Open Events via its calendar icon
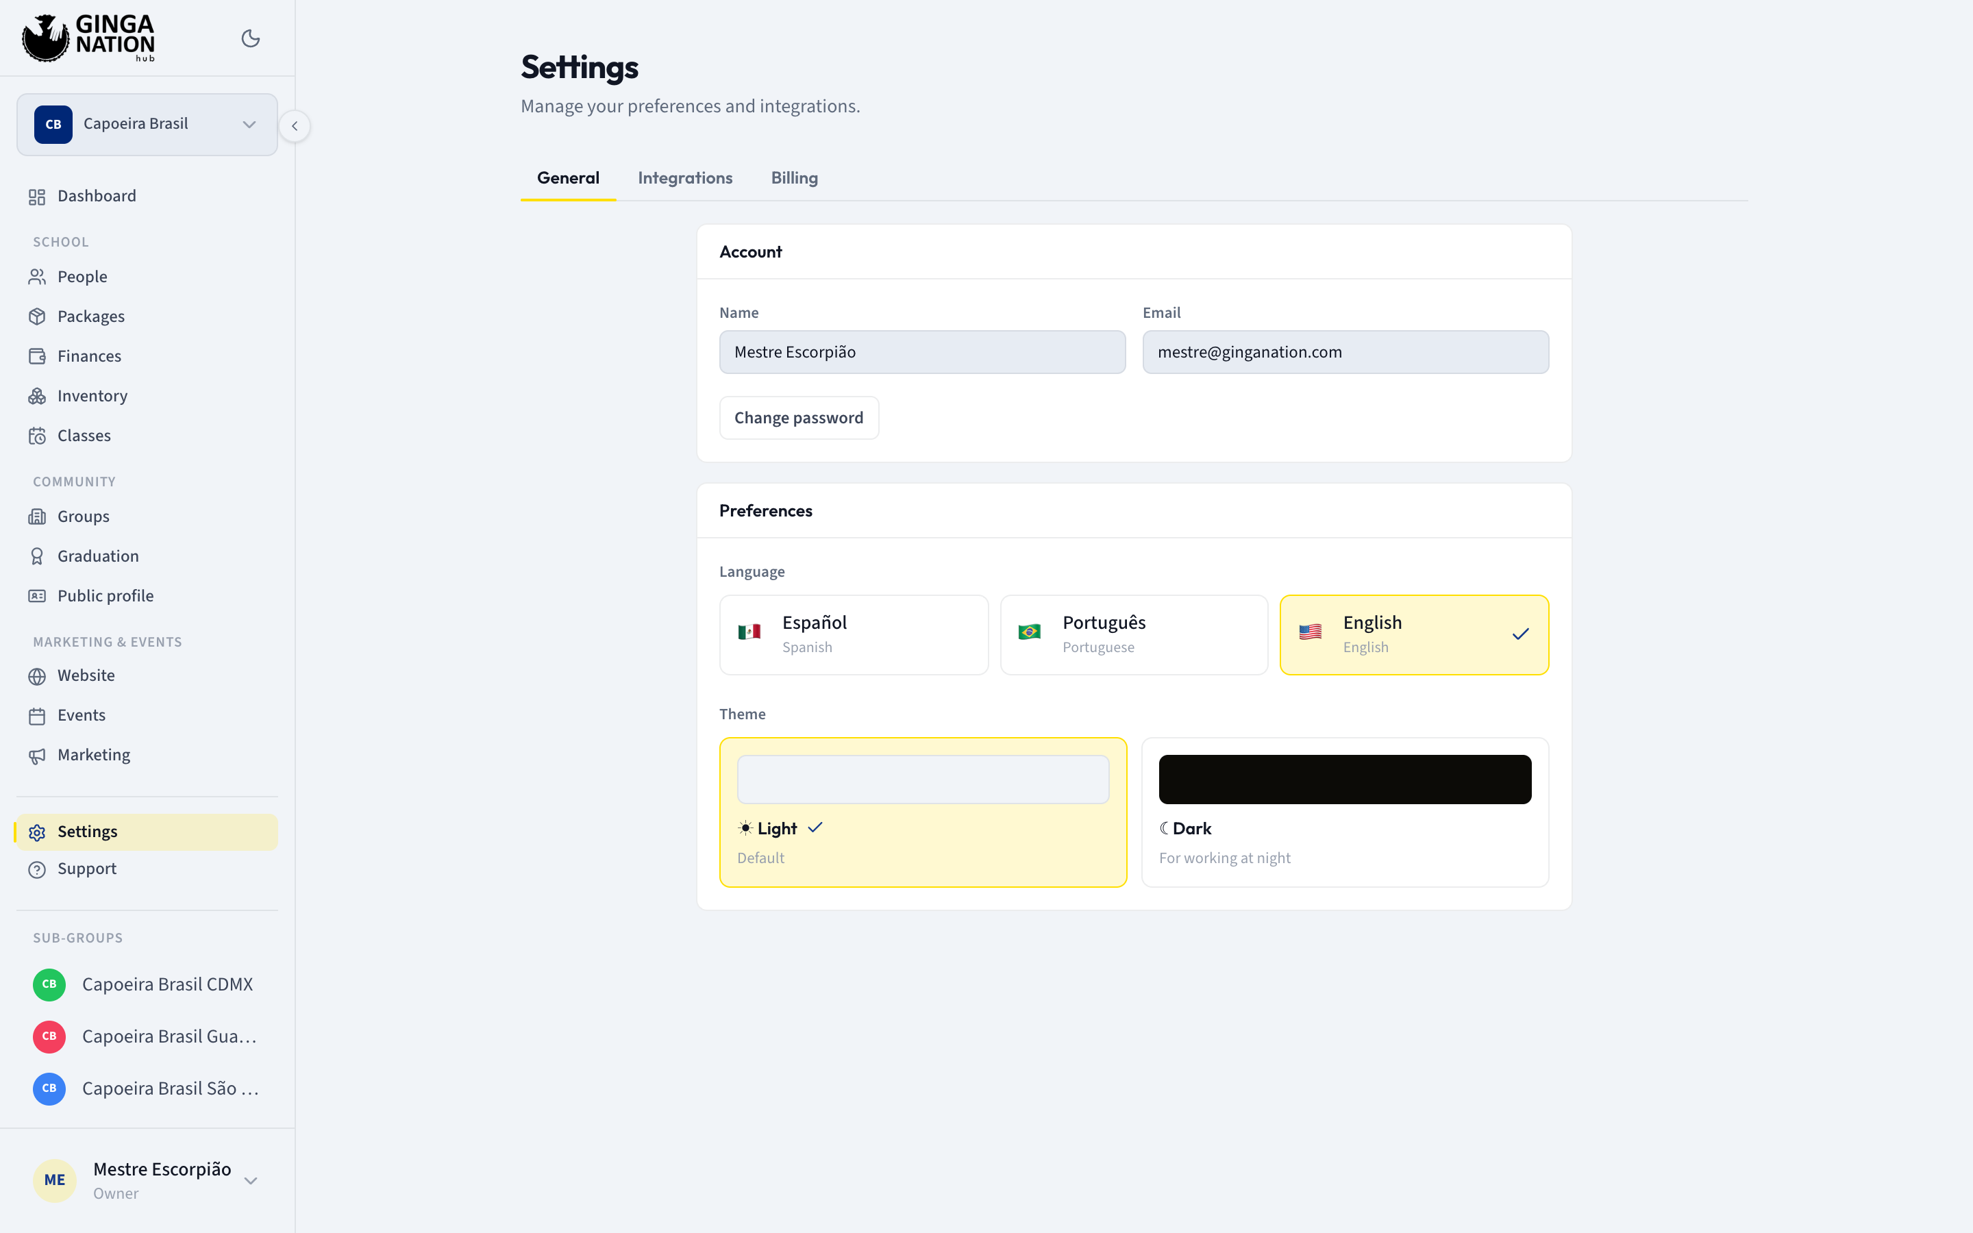This screenshot has width=1973, height=1233. [x=37, y=716]
